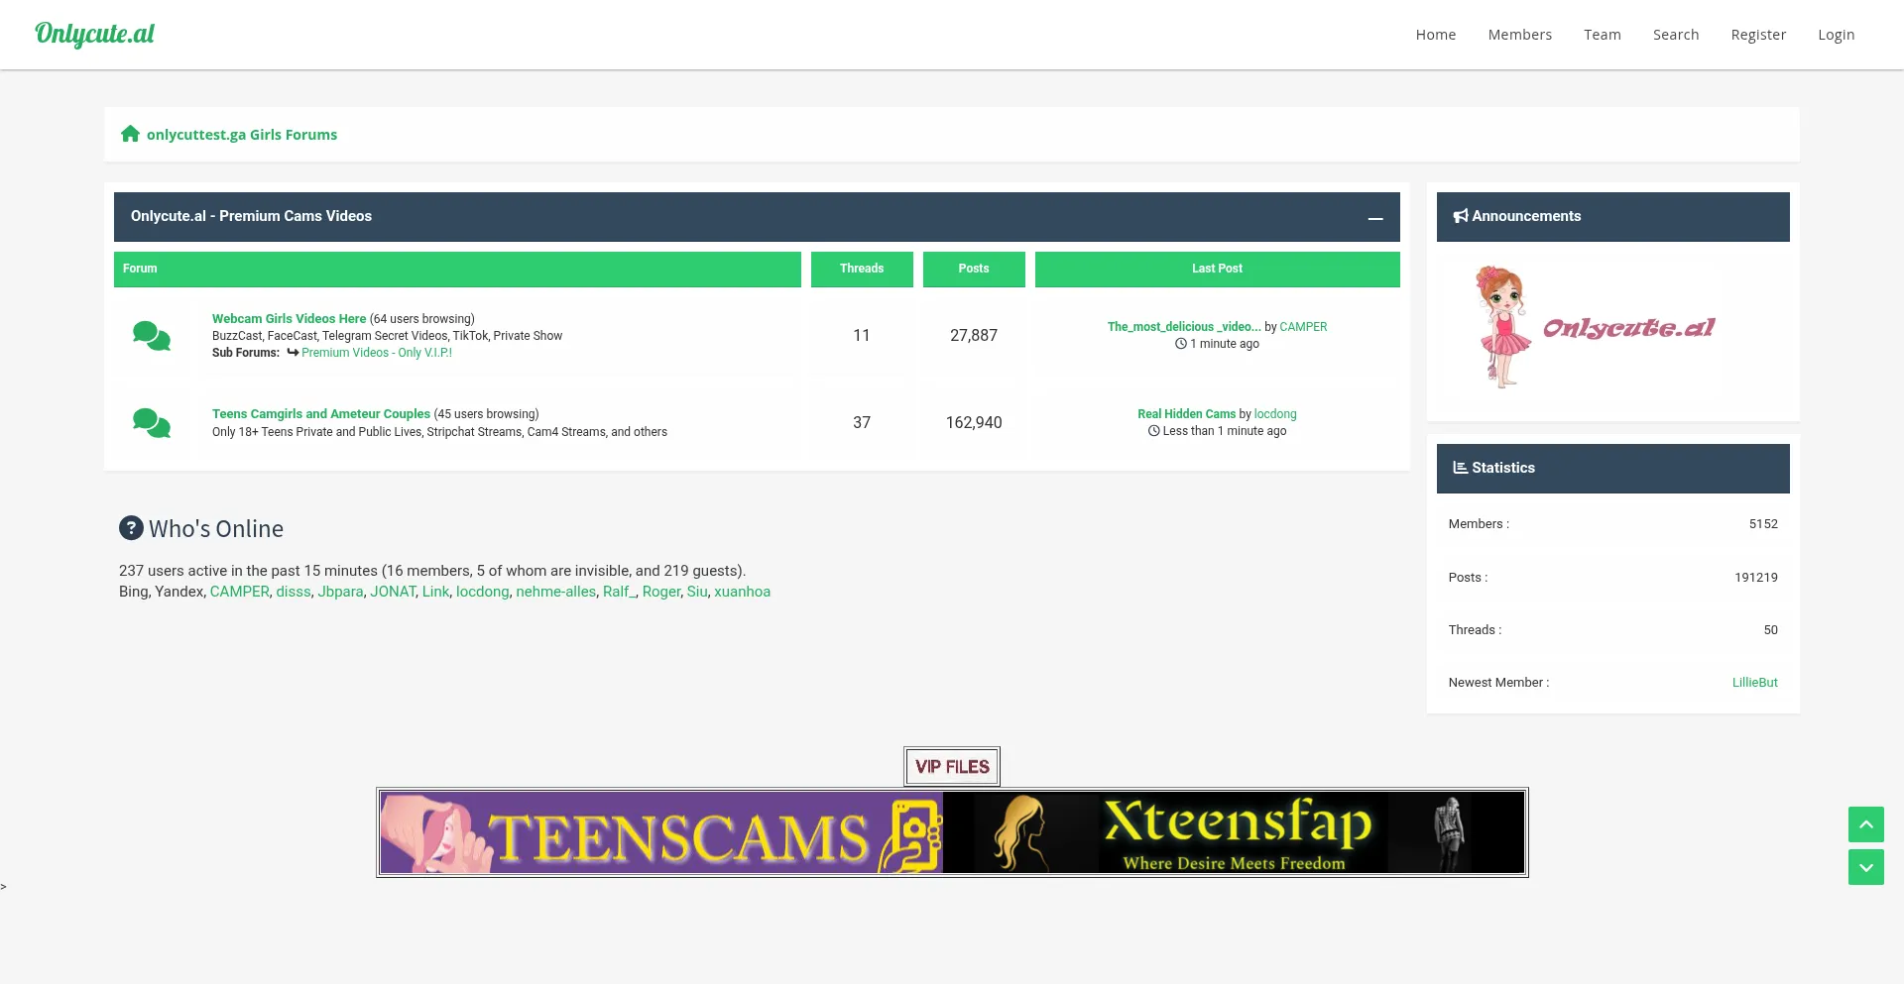The height and width of the screenshot is (984, 1904).
Task: Click Webcam Girls Videos forum chat icon
Action: tap(152, 336)
